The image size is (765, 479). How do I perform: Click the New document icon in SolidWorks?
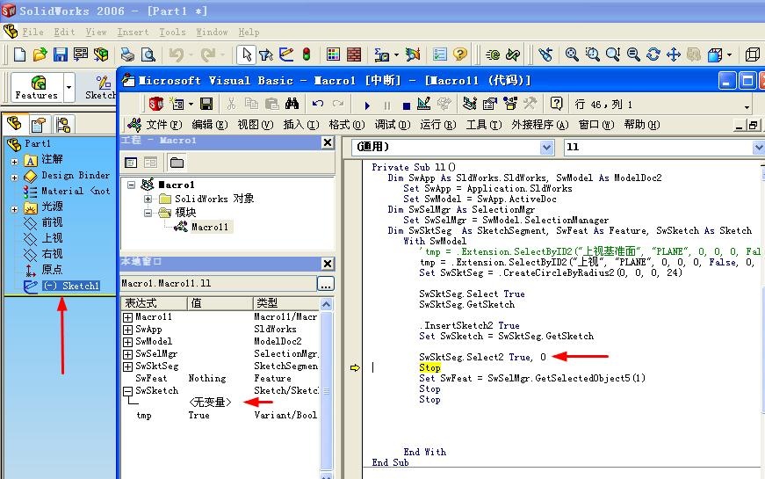tap(19, 54)
